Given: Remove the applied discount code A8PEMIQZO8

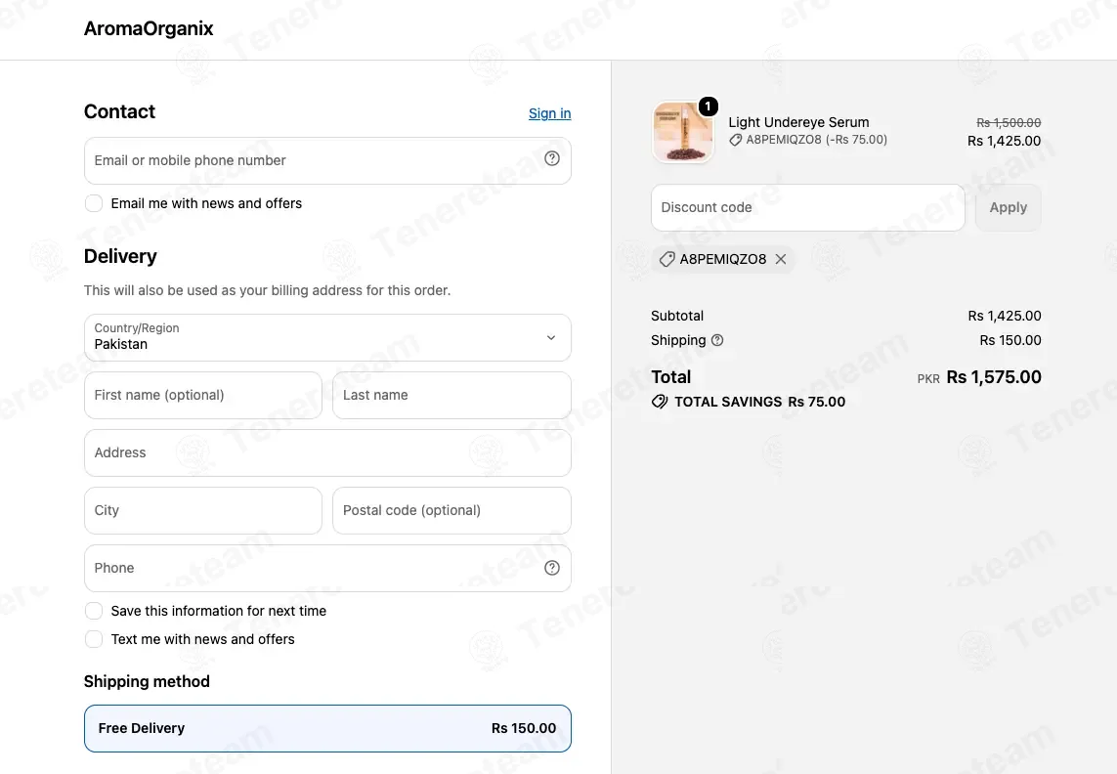Looking at the screenshot, I should pyautogui.click(x=781, y=259).
